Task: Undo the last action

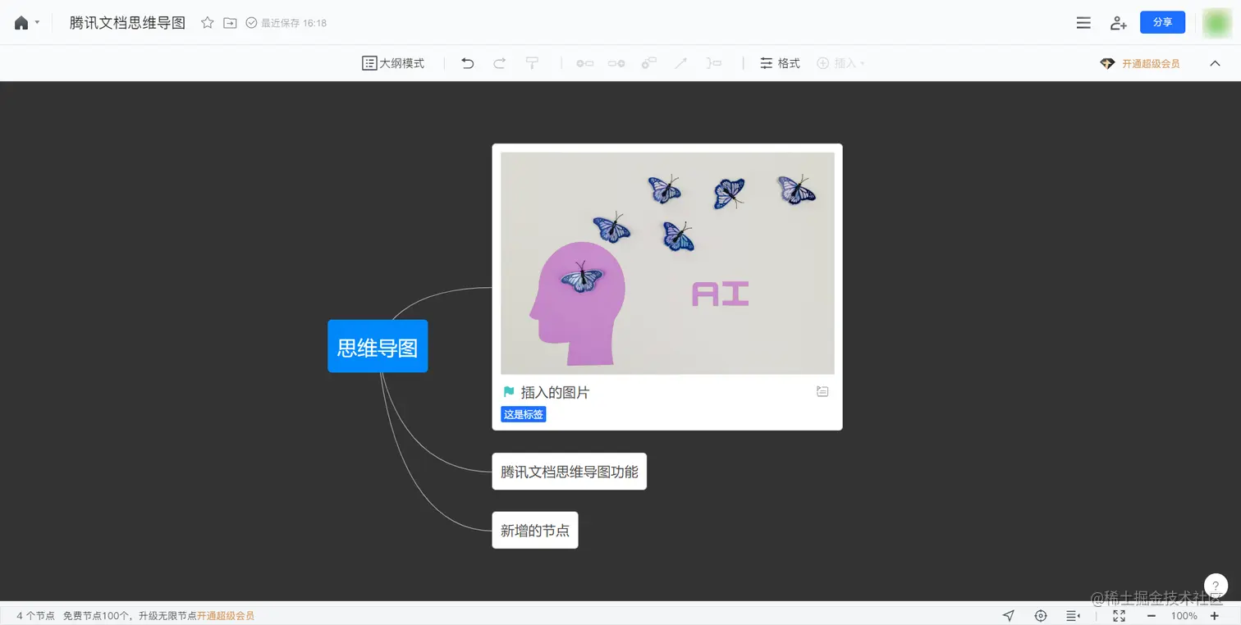Action: [x=468, y=63]
